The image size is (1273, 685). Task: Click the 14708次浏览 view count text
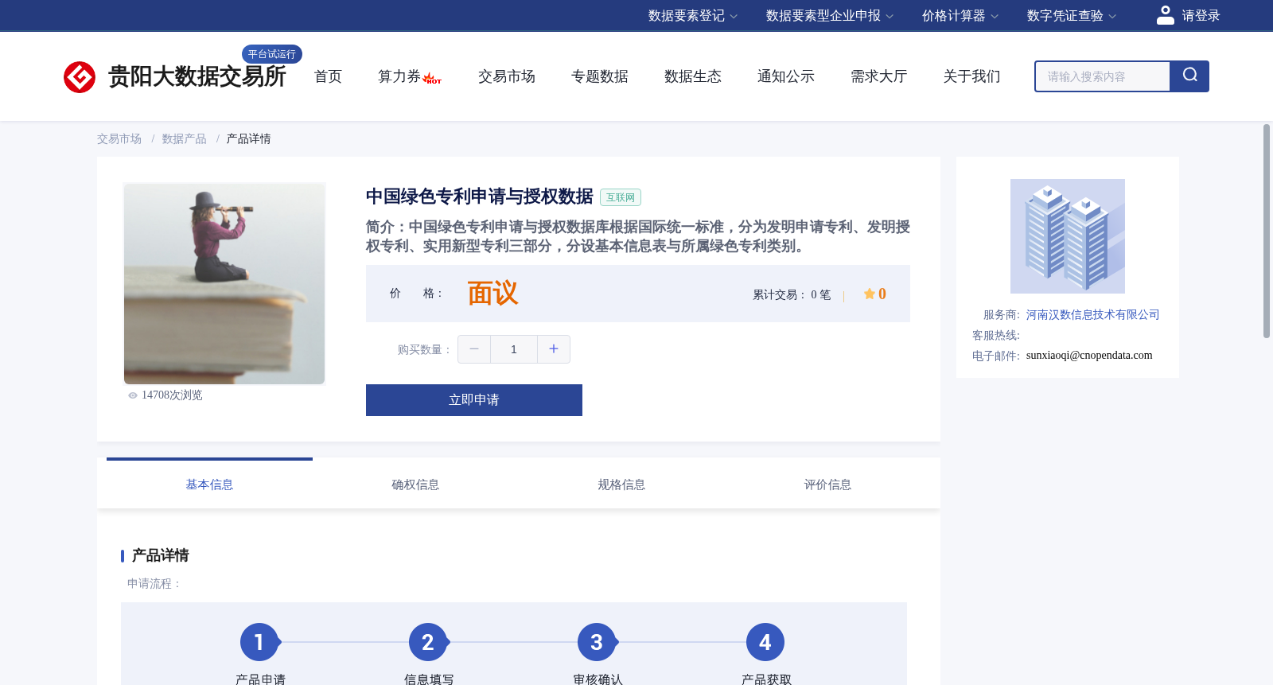tap(172, 395)
